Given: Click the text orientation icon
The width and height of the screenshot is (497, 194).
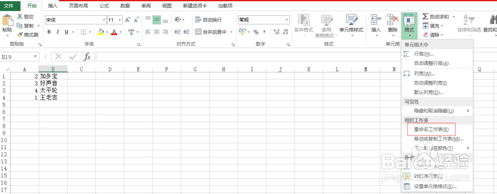Looking at the screenshot, I should (x=178, y=20).
